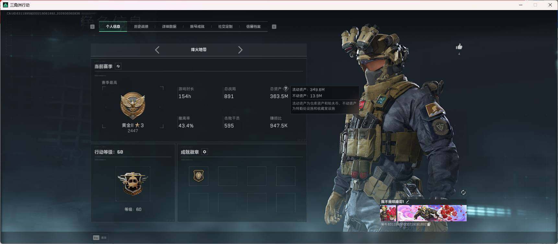This screenshot has width=558, height=244.
Task: Click the 三角洲行动 app icon in title bar
Action: tap(5, 5)
